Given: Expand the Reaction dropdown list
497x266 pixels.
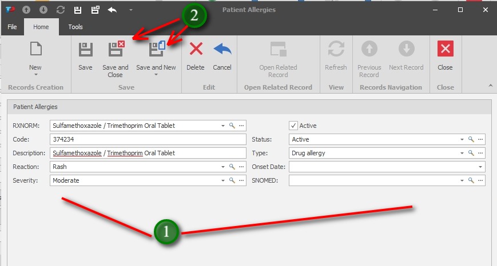Looking at the screenshot, I should click(x=223, y=167).
